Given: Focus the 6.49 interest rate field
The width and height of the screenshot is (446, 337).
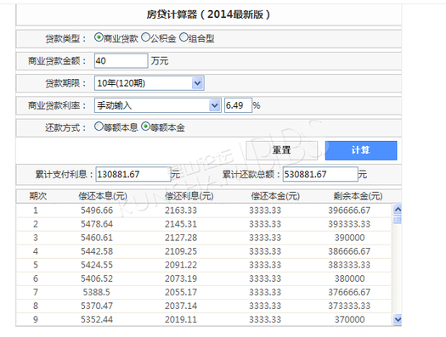Looking at the screenshot, I should click(238, 105).
